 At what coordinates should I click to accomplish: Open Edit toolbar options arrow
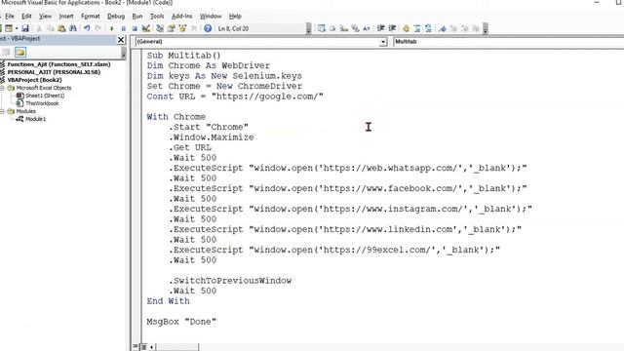(486, 28)
